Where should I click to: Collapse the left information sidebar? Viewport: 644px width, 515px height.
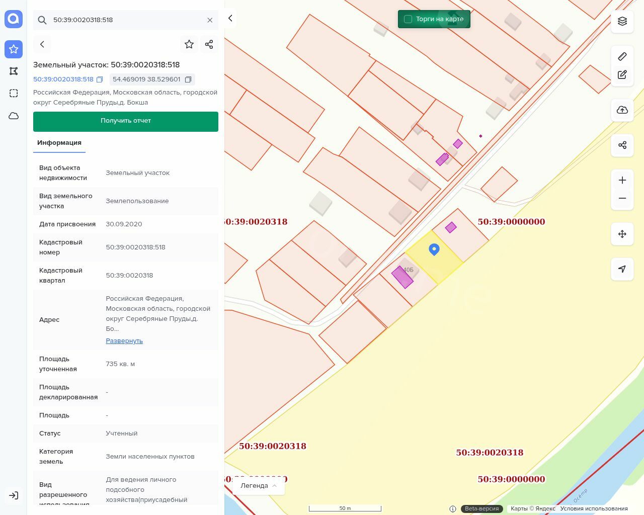click(x=230, y=18)
